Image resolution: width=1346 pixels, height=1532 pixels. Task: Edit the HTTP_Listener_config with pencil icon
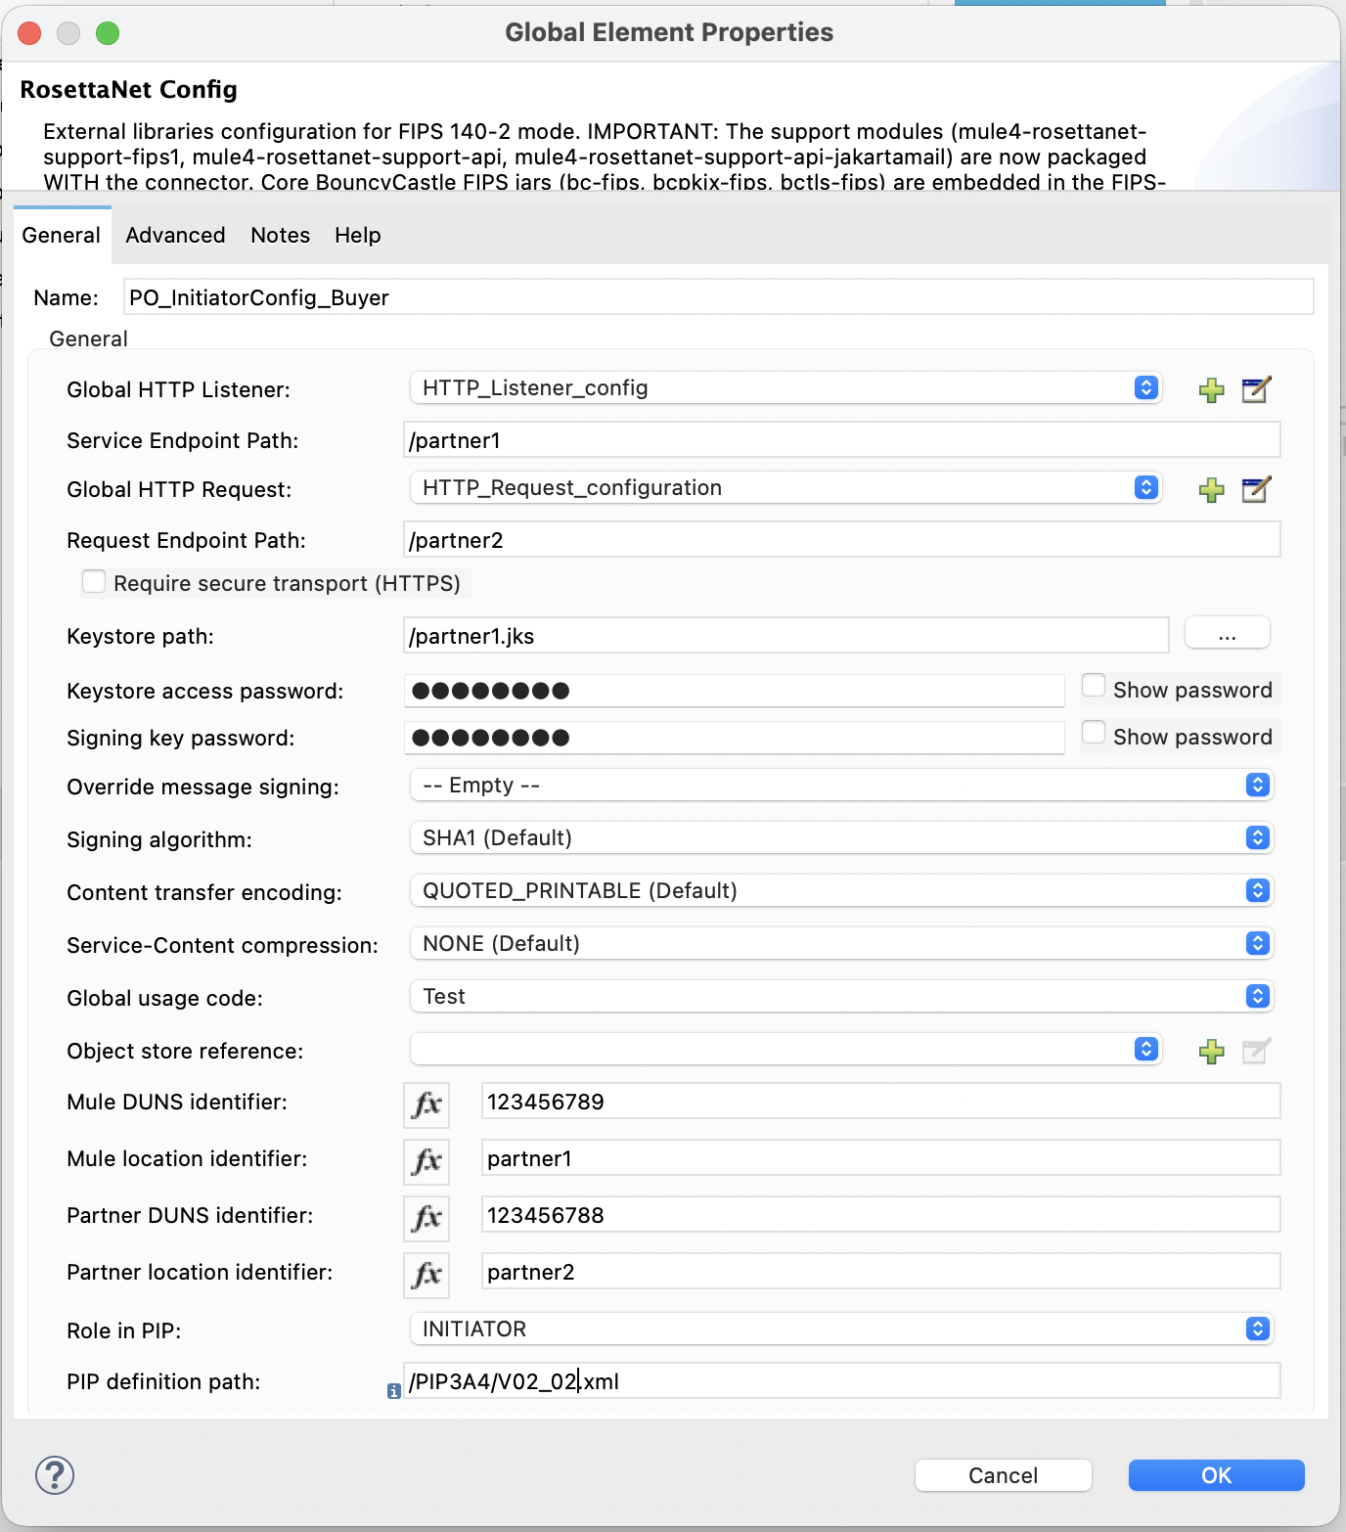1256,389
